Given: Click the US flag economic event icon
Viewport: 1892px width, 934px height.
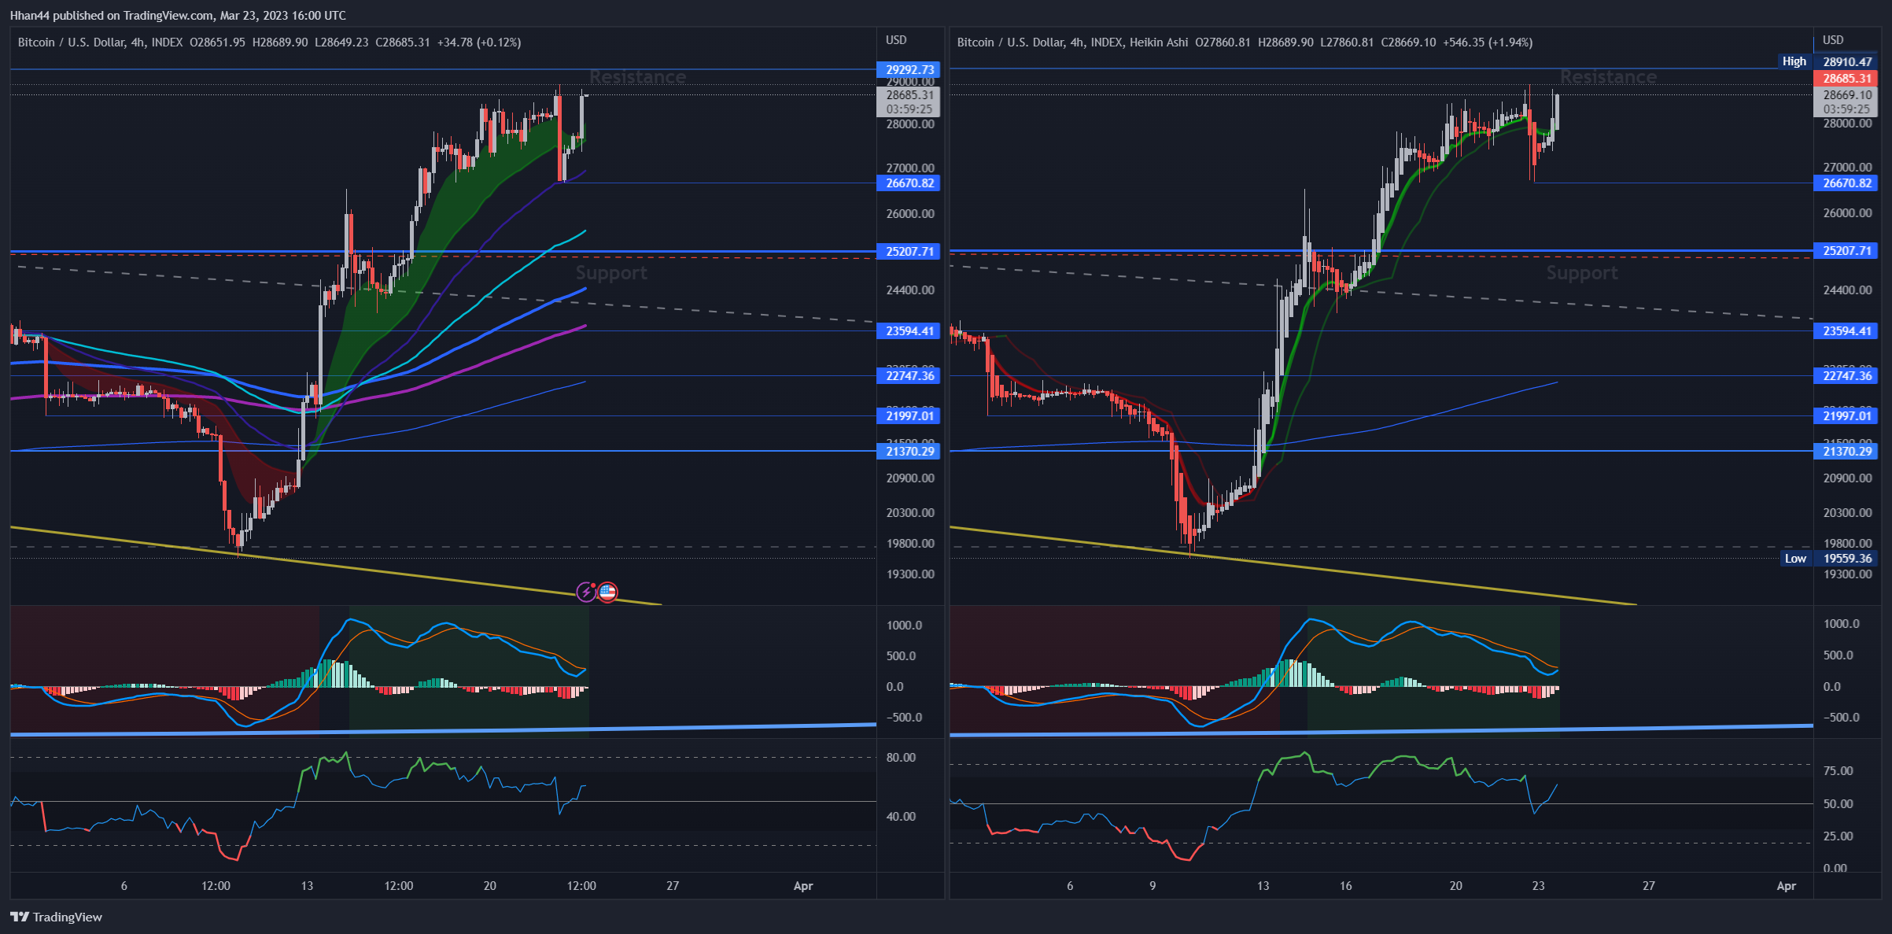Looking at the screenshot, I should [x=607, y=592].
